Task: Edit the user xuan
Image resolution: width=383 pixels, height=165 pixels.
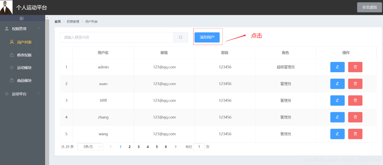Action: pos(337,84)
